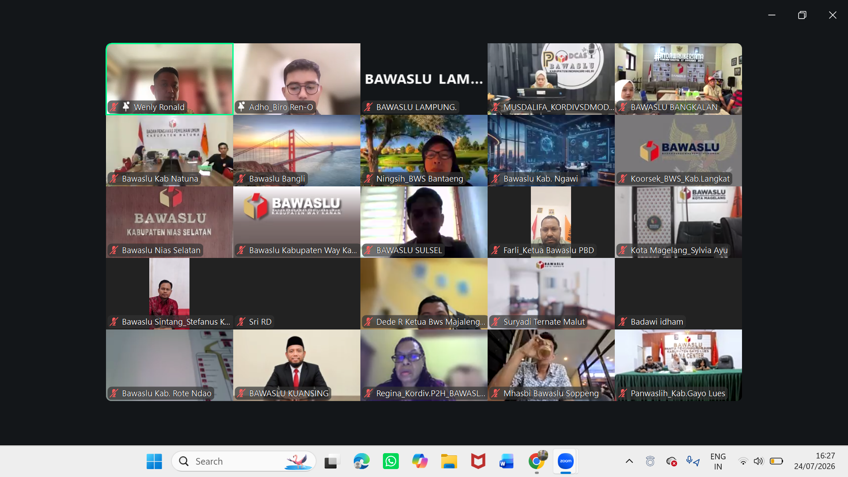Click muted mic icon beside Badawi idham
The width and height of the screenshot is (848, 477).
click(623, 322)
